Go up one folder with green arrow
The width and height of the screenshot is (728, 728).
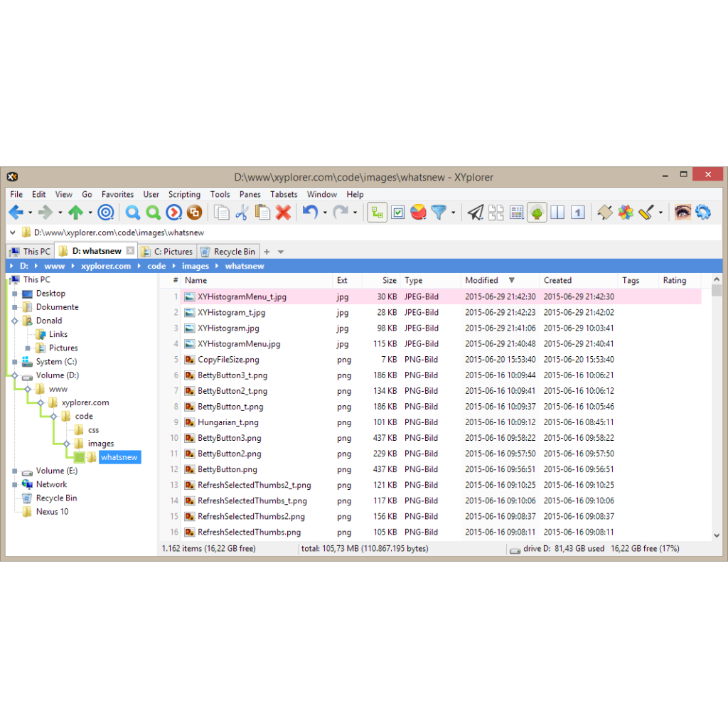tap(75, 213)
